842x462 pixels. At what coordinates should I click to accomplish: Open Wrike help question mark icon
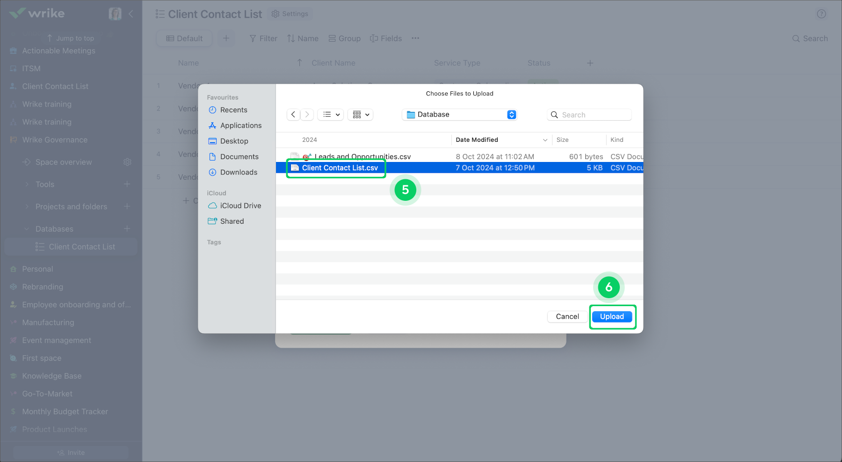(821, 14)
